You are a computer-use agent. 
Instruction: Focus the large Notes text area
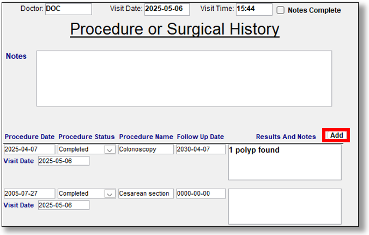[x=184, y=79]
